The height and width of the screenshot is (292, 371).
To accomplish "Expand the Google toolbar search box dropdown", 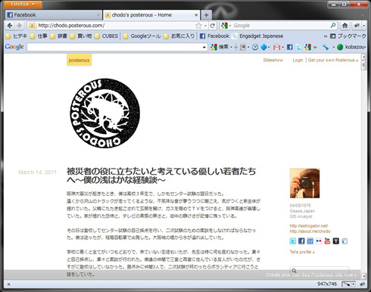I will point(204,47).
